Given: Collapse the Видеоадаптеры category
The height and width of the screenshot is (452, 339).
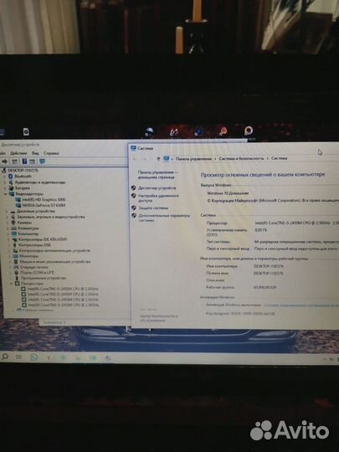Looking at the screenshot, I should (x=5, y=193).
